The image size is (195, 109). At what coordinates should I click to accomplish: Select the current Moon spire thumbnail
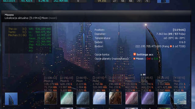[11, 99]
